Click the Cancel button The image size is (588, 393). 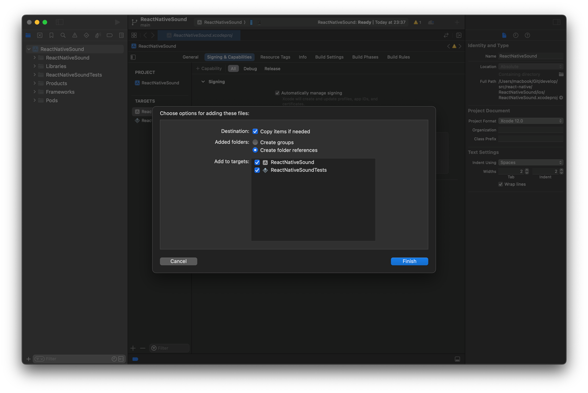pyautogui.click(x=178, y=261)
